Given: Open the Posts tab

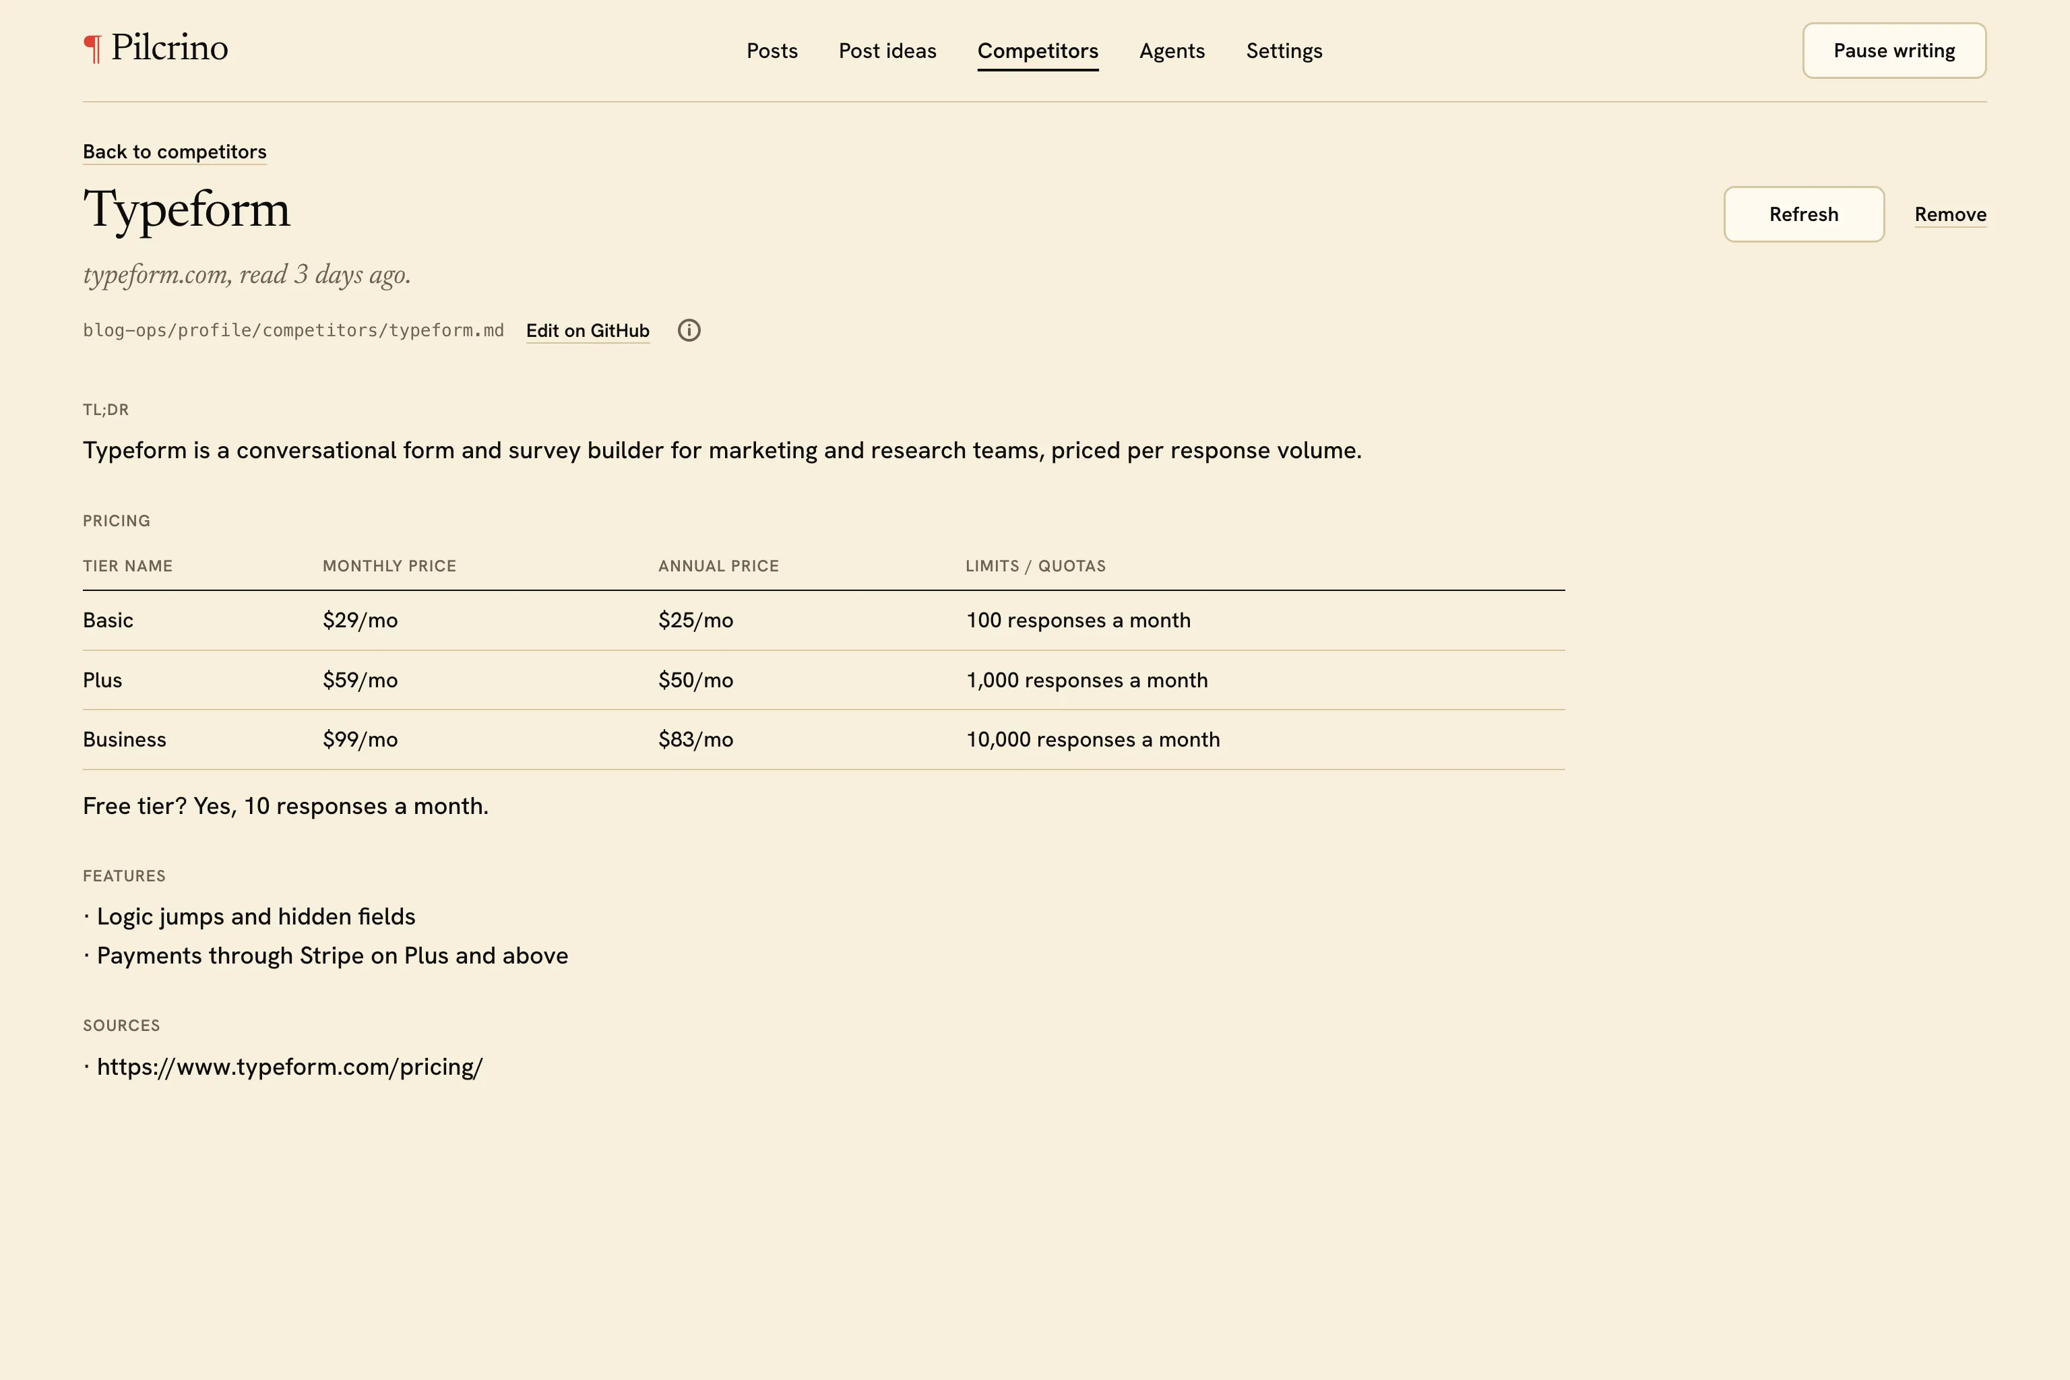Looking at the screenshot, I should [772, 51].
